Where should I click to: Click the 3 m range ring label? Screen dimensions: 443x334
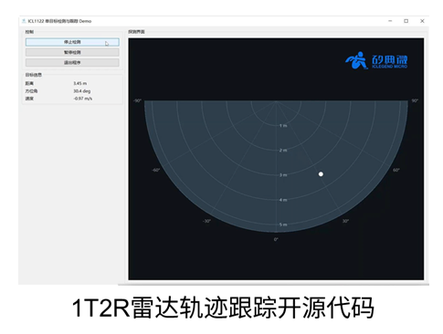pyautogui.click(x=283, y=175)
